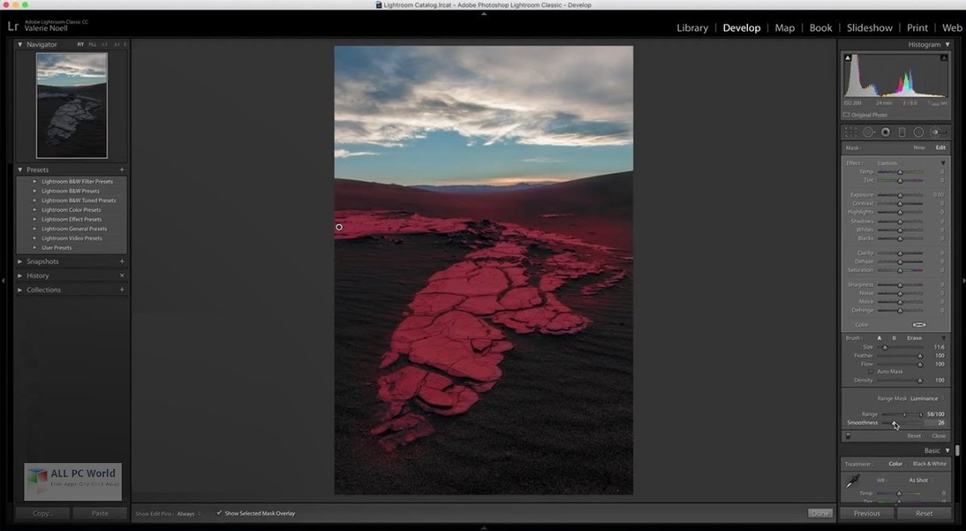
Task: Clear history with the X icon
Action: 122,276
